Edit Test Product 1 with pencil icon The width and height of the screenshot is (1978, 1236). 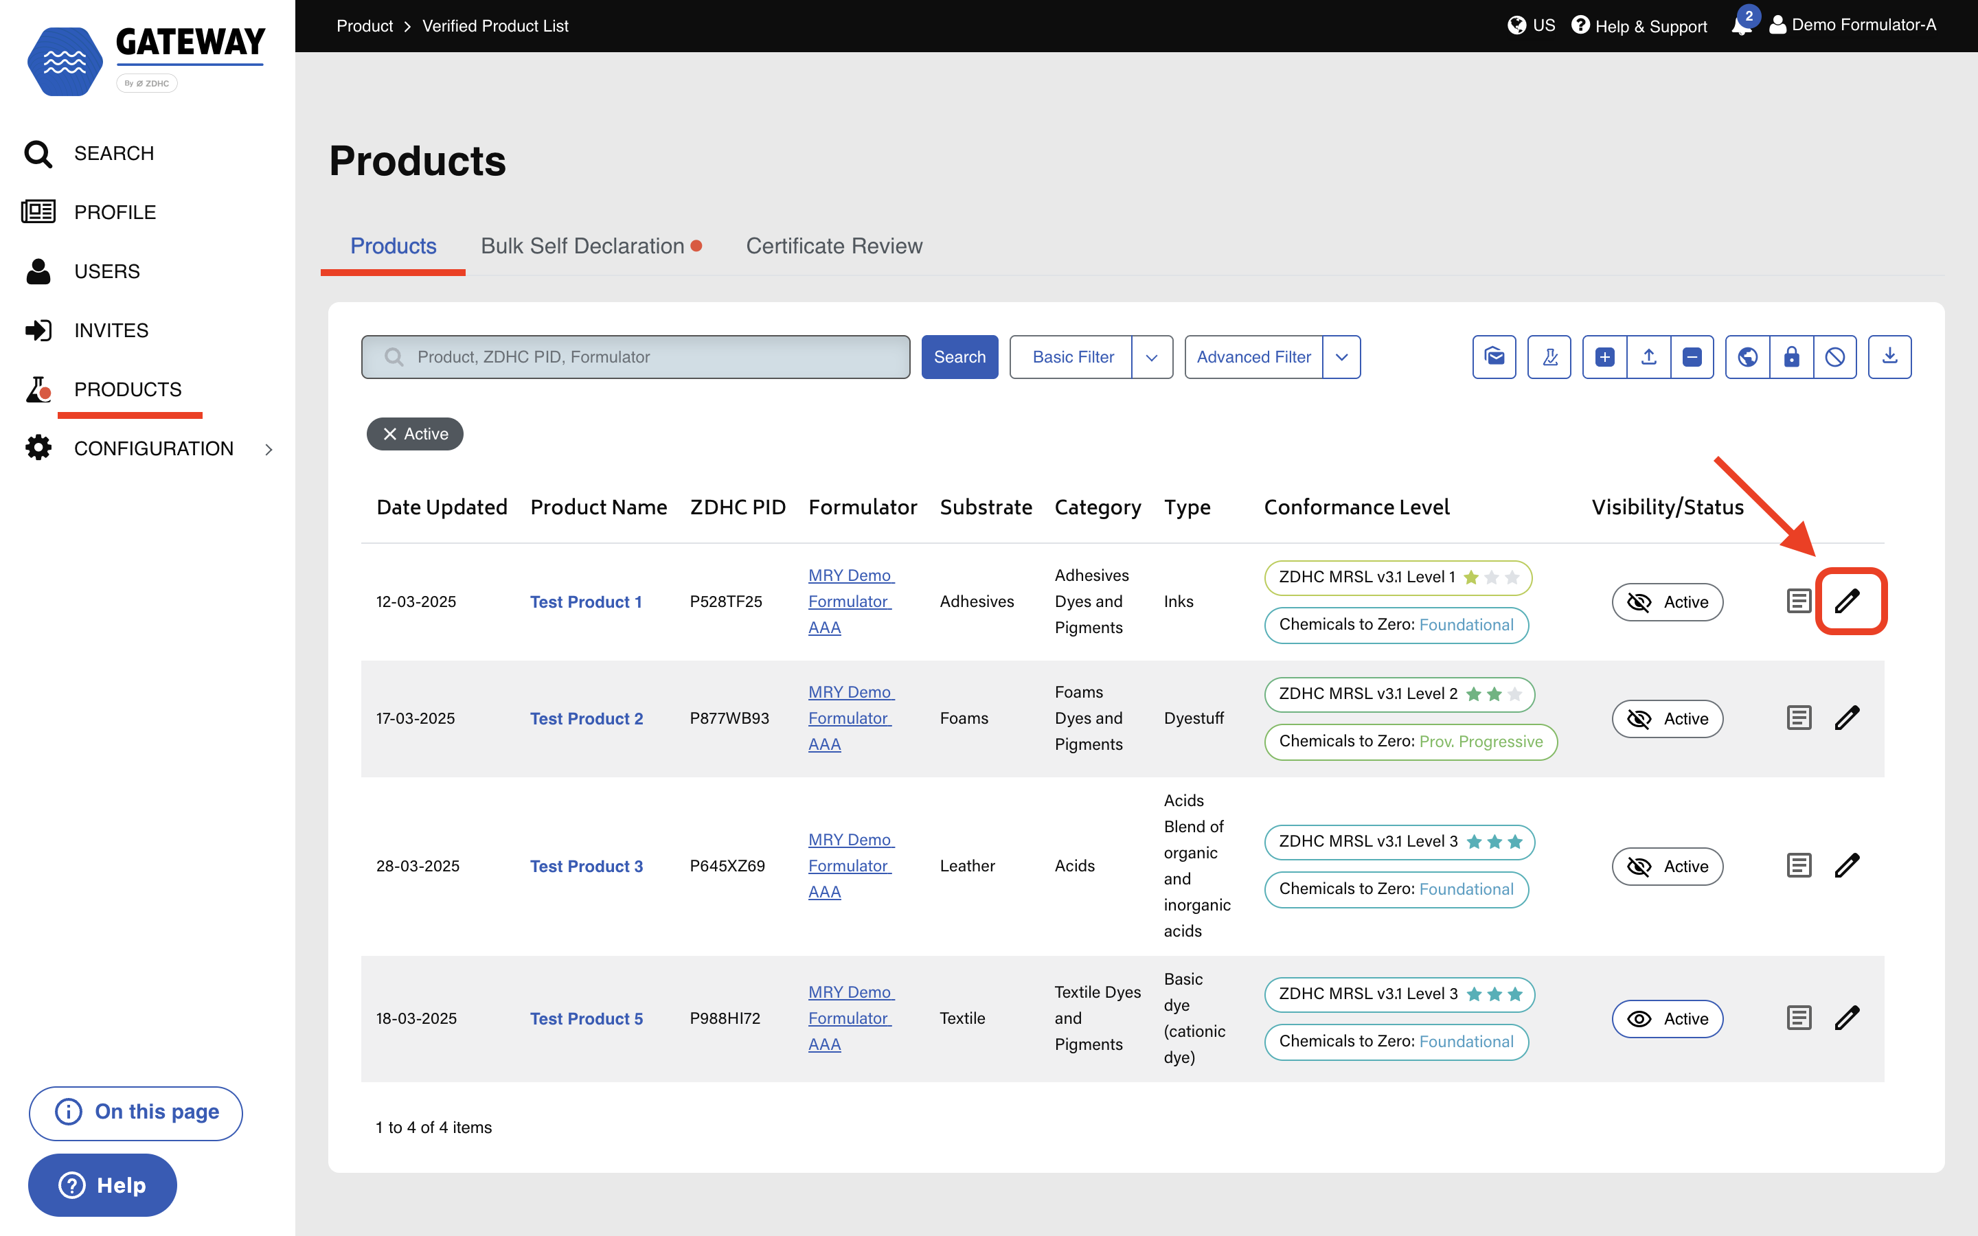point(1848,601)
